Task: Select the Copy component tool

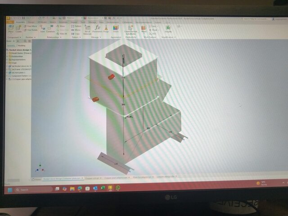Action: pyautogui.click(x=76, y=34)
